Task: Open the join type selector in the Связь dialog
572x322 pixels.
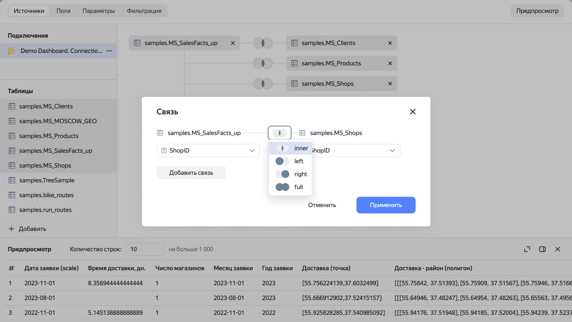Action: pyautogui.click(x=280, y=133)
